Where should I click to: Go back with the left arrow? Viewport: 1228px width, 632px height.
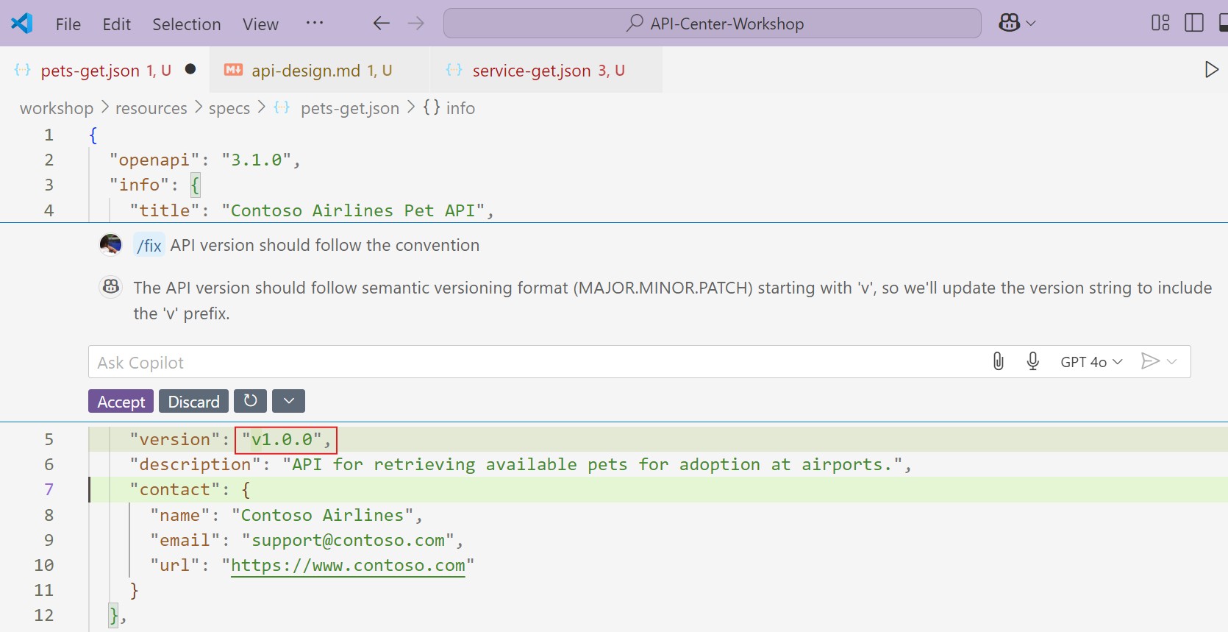(381, 24)
